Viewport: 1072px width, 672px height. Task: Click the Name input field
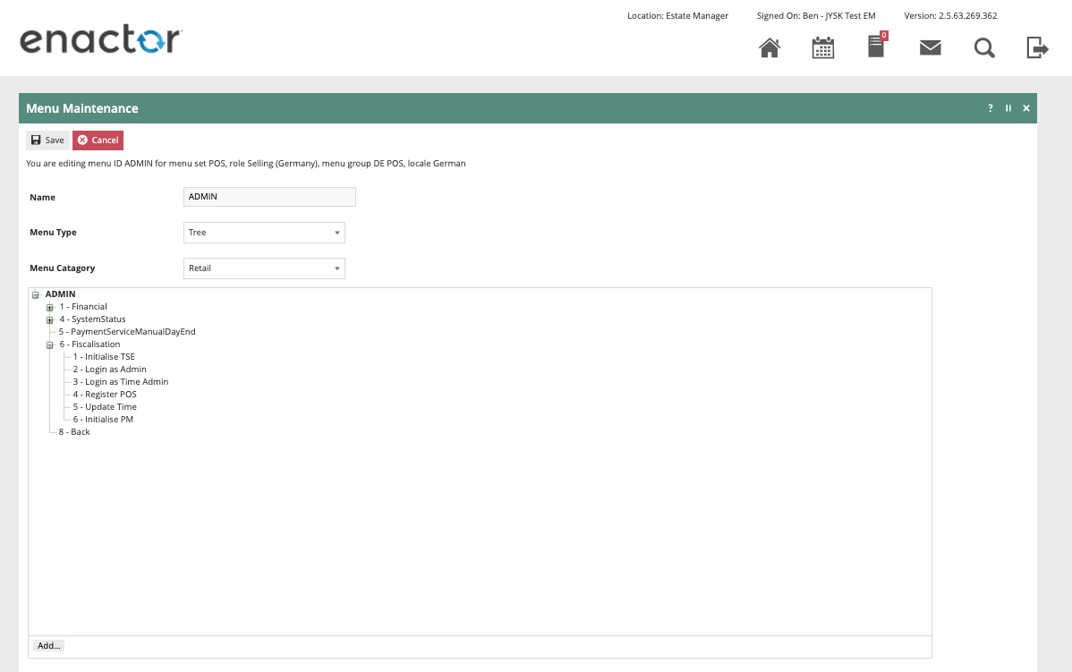coord(269,197)
